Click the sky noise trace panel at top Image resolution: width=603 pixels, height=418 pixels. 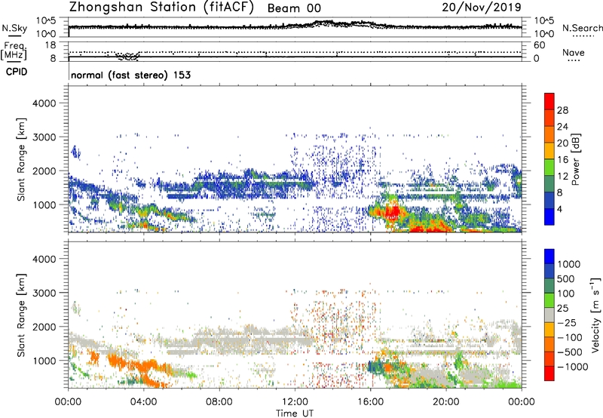click(295, 27)
